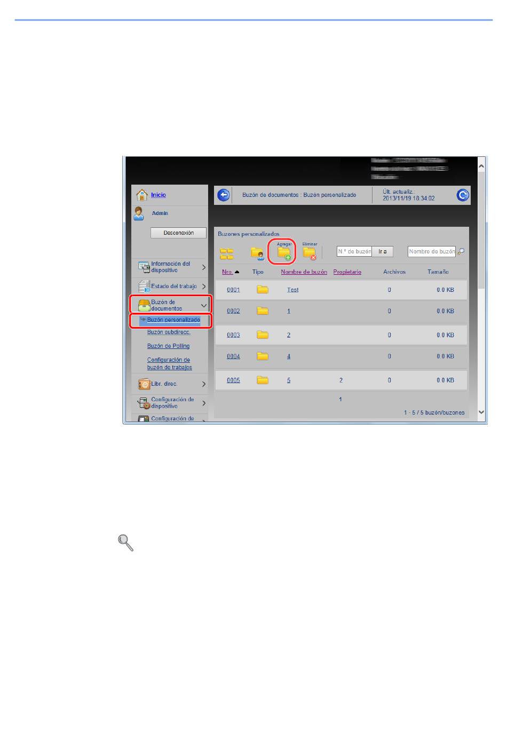Open box number 0004 link
This screenshot has width=507, height=731.
pyautogui.click(x=233, y=356)
